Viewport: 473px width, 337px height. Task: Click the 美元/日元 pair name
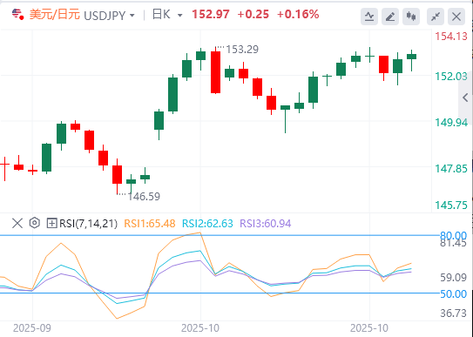(x=55, y=15)
